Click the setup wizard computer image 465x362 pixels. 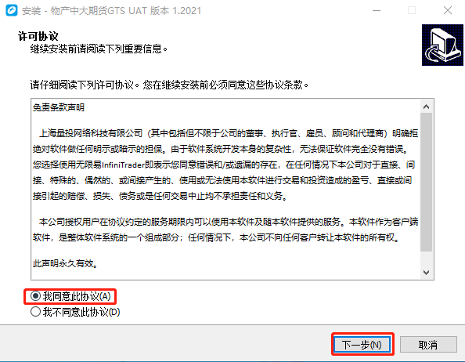point(442,45)
